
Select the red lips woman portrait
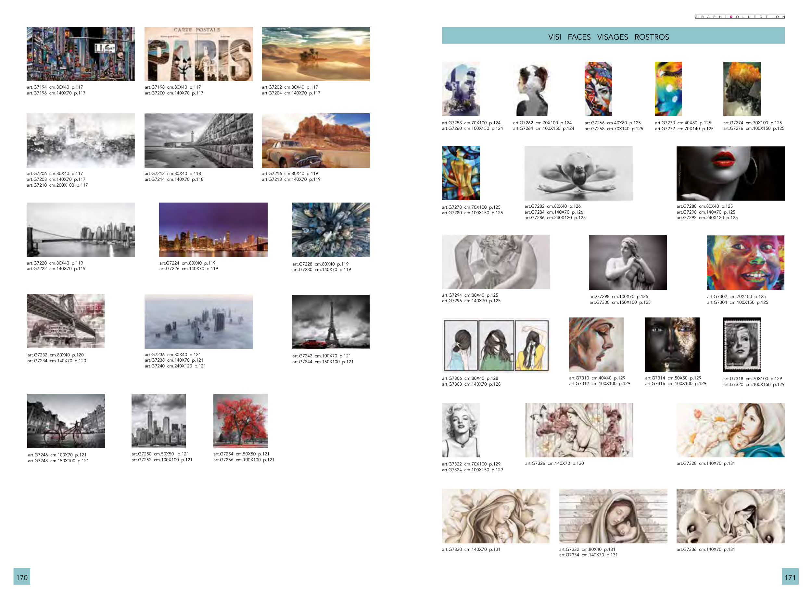pyautogui.click(x=730, y=173)
